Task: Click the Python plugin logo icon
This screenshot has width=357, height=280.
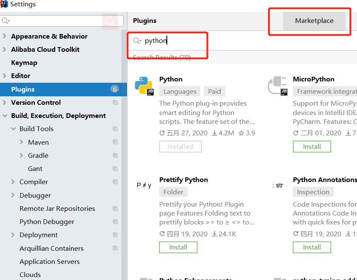Action: coord(144,86)
